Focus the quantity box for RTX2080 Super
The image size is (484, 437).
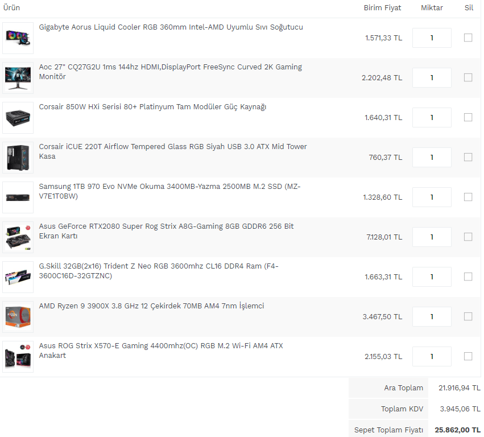point(432,237)
